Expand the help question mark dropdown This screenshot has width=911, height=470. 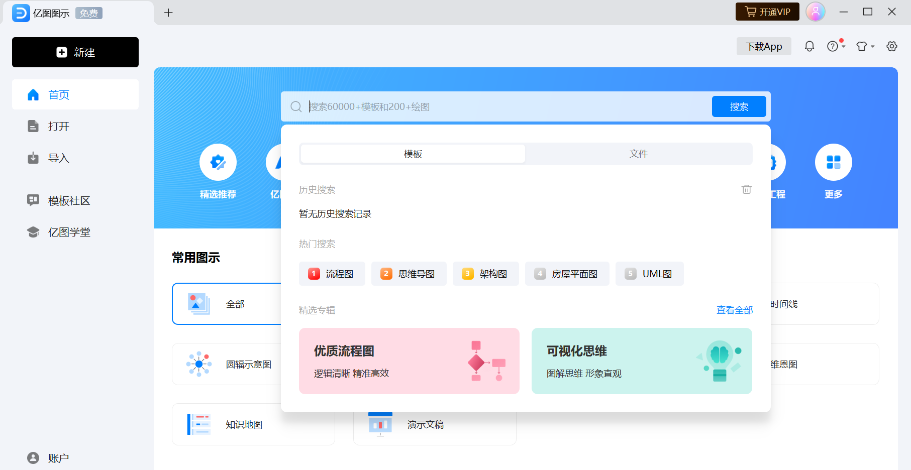tap(836, 46)
